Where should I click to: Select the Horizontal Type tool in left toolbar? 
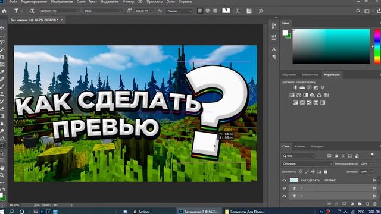pos(2,146)
